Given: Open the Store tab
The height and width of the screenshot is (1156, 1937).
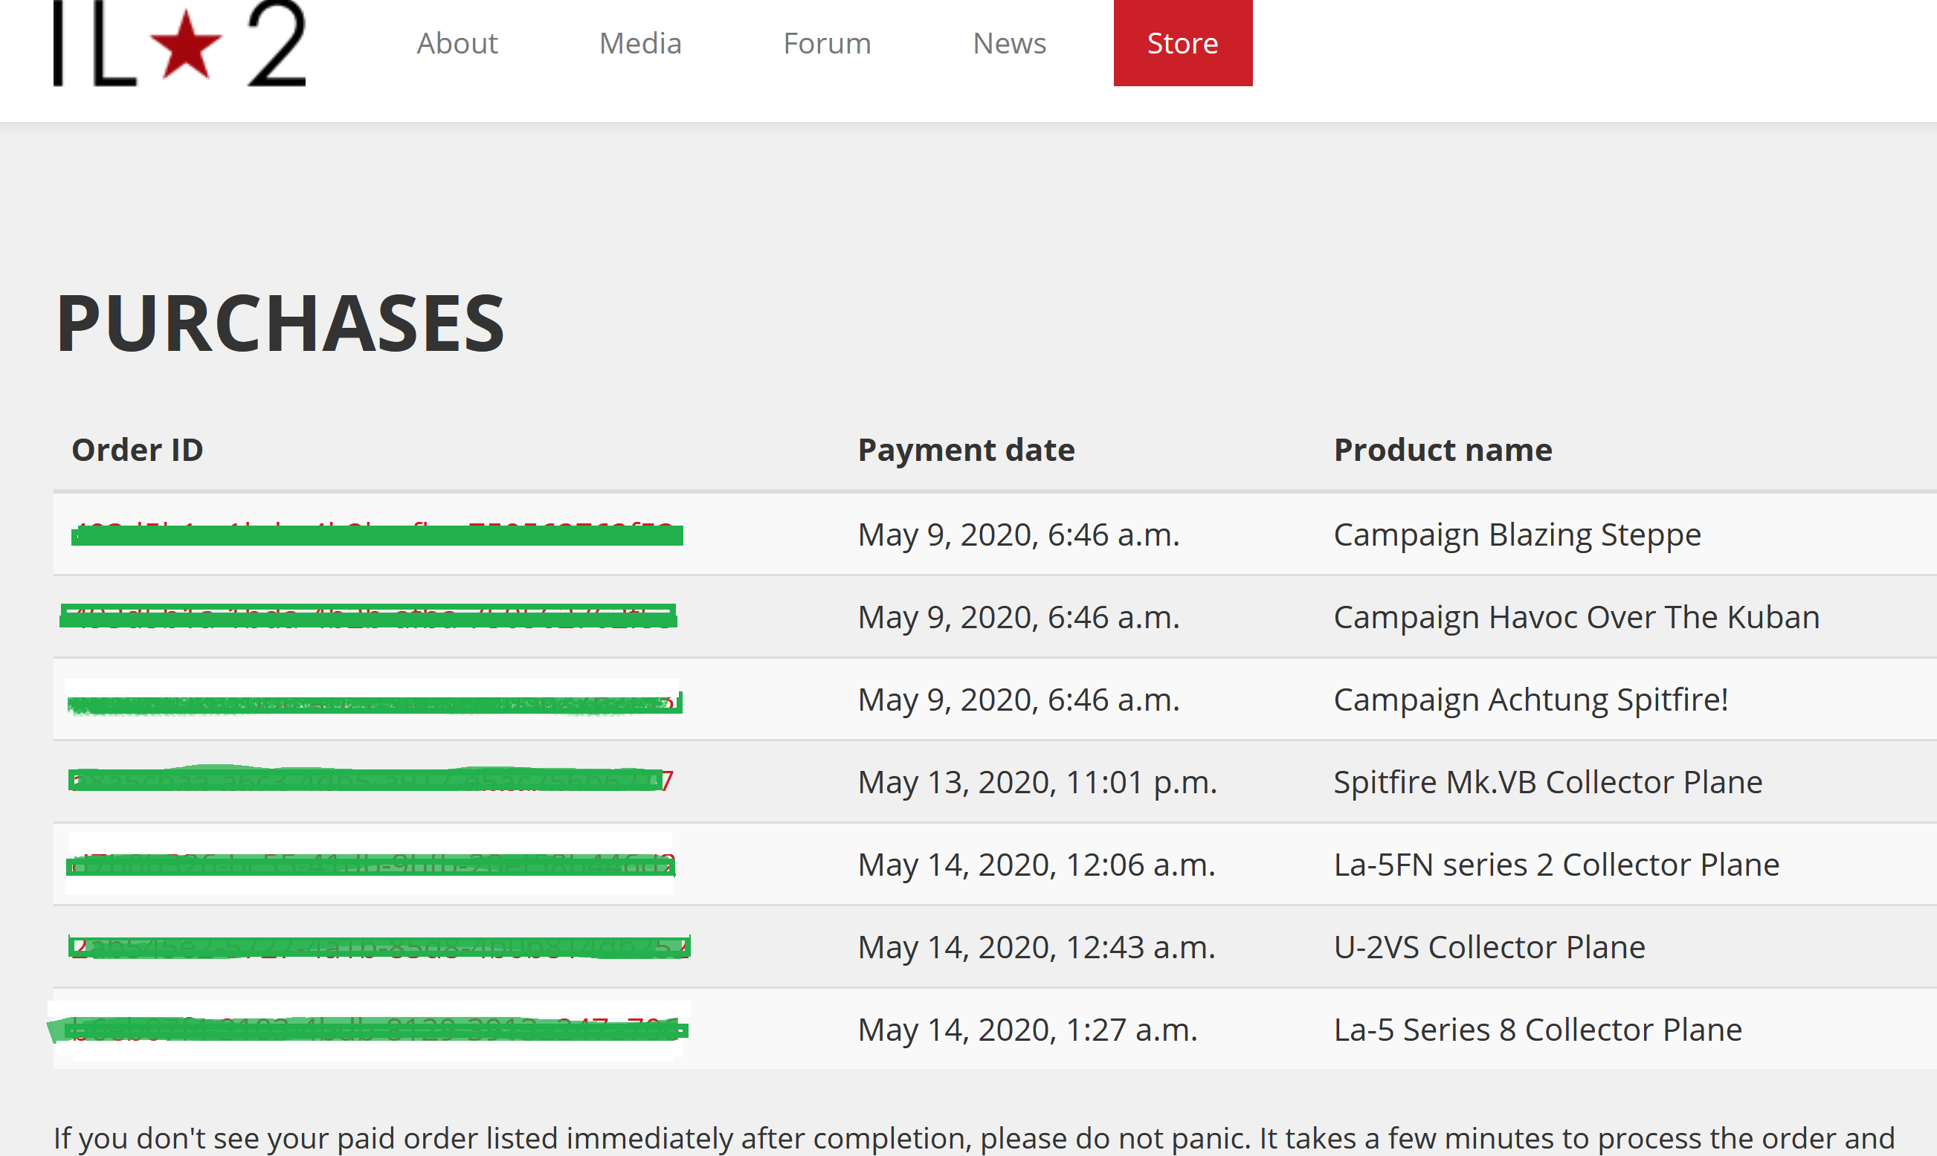Looking at the screenshot, I should pos(1183,43).
